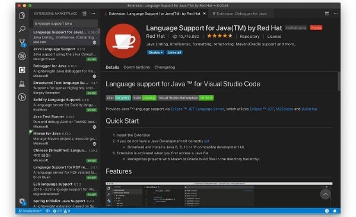
Task: Click the feedback smiley in status bar
Action: pos(327,211)
